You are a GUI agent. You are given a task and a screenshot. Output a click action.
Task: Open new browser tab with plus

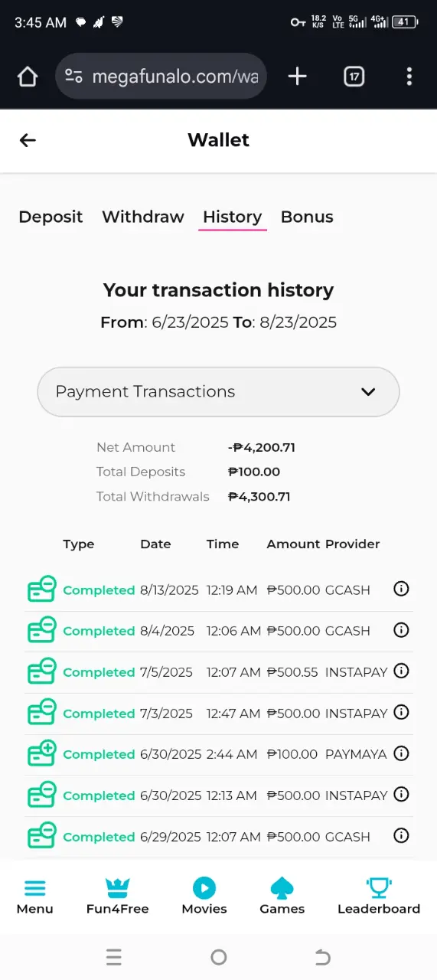297,76
